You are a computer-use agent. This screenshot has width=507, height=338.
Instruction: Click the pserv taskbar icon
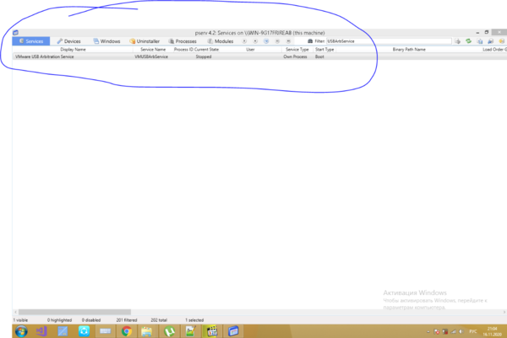point(233,331)
